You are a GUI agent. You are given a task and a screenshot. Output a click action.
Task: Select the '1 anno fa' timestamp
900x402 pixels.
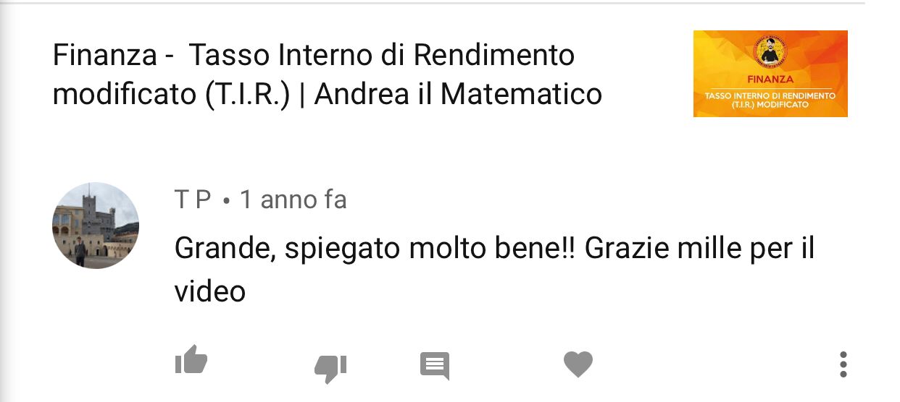click(293, 200)
